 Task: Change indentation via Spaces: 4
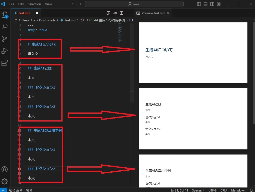pyautogui.click(x=198, y=190)
